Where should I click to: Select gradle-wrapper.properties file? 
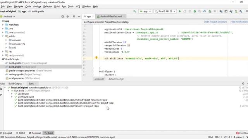pyautogui.click(x=28, y=71)
